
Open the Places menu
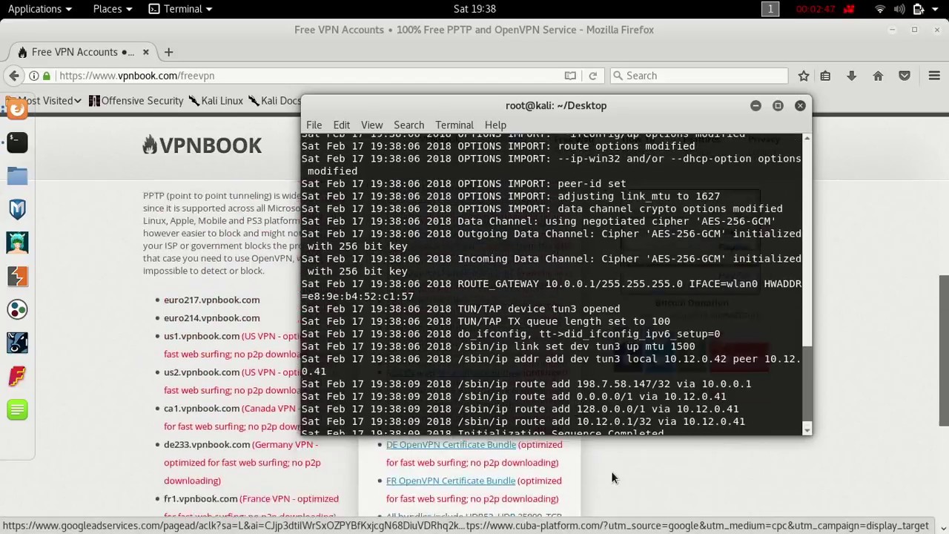113,9
